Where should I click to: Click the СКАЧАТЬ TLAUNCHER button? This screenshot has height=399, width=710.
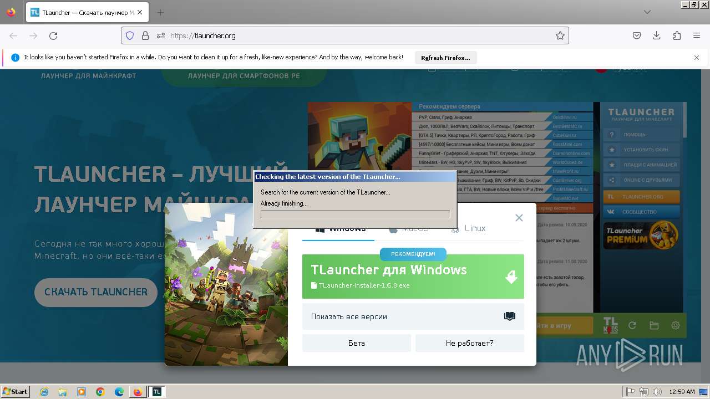pyautogui.click(x=96, y=292)
